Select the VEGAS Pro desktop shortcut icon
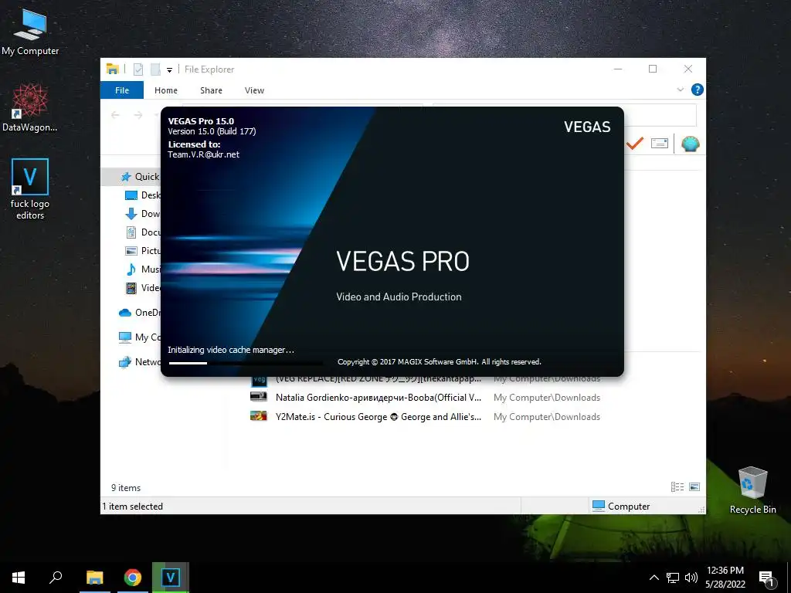Screen dimensions: 791x593 click(30, 188)
